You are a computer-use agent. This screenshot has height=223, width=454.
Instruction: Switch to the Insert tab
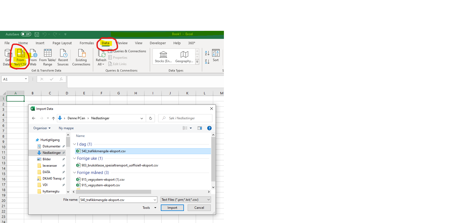tap(40, 43)
